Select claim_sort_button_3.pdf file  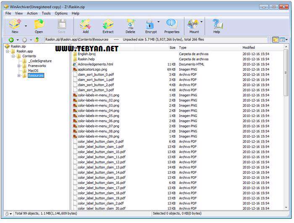pyautogui.click(x=178, y=90)
